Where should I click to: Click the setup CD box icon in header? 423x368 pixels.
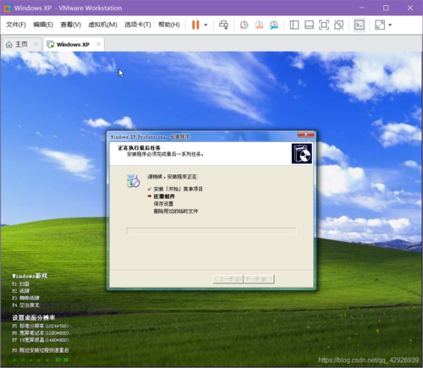pos(302,153)
